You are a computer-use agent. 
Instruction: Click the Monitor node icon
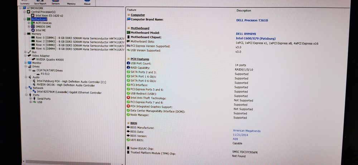(x=29, y=63)
